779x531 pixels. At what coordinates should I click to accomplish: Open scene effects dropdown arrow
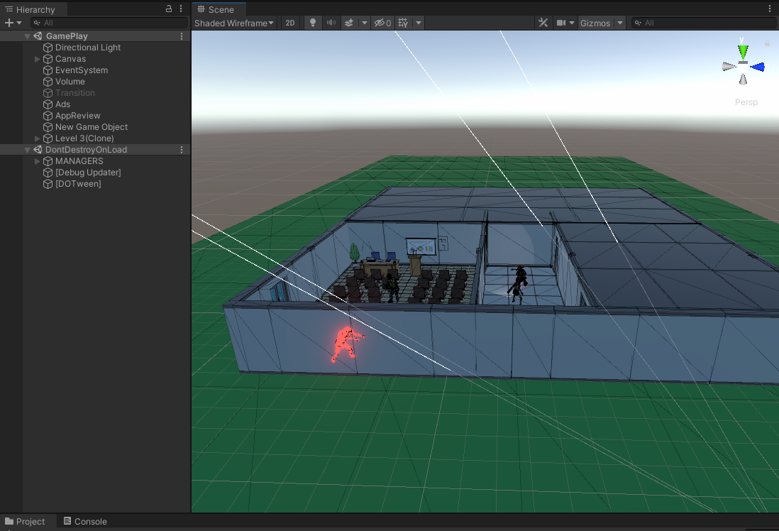pos(364,23)
